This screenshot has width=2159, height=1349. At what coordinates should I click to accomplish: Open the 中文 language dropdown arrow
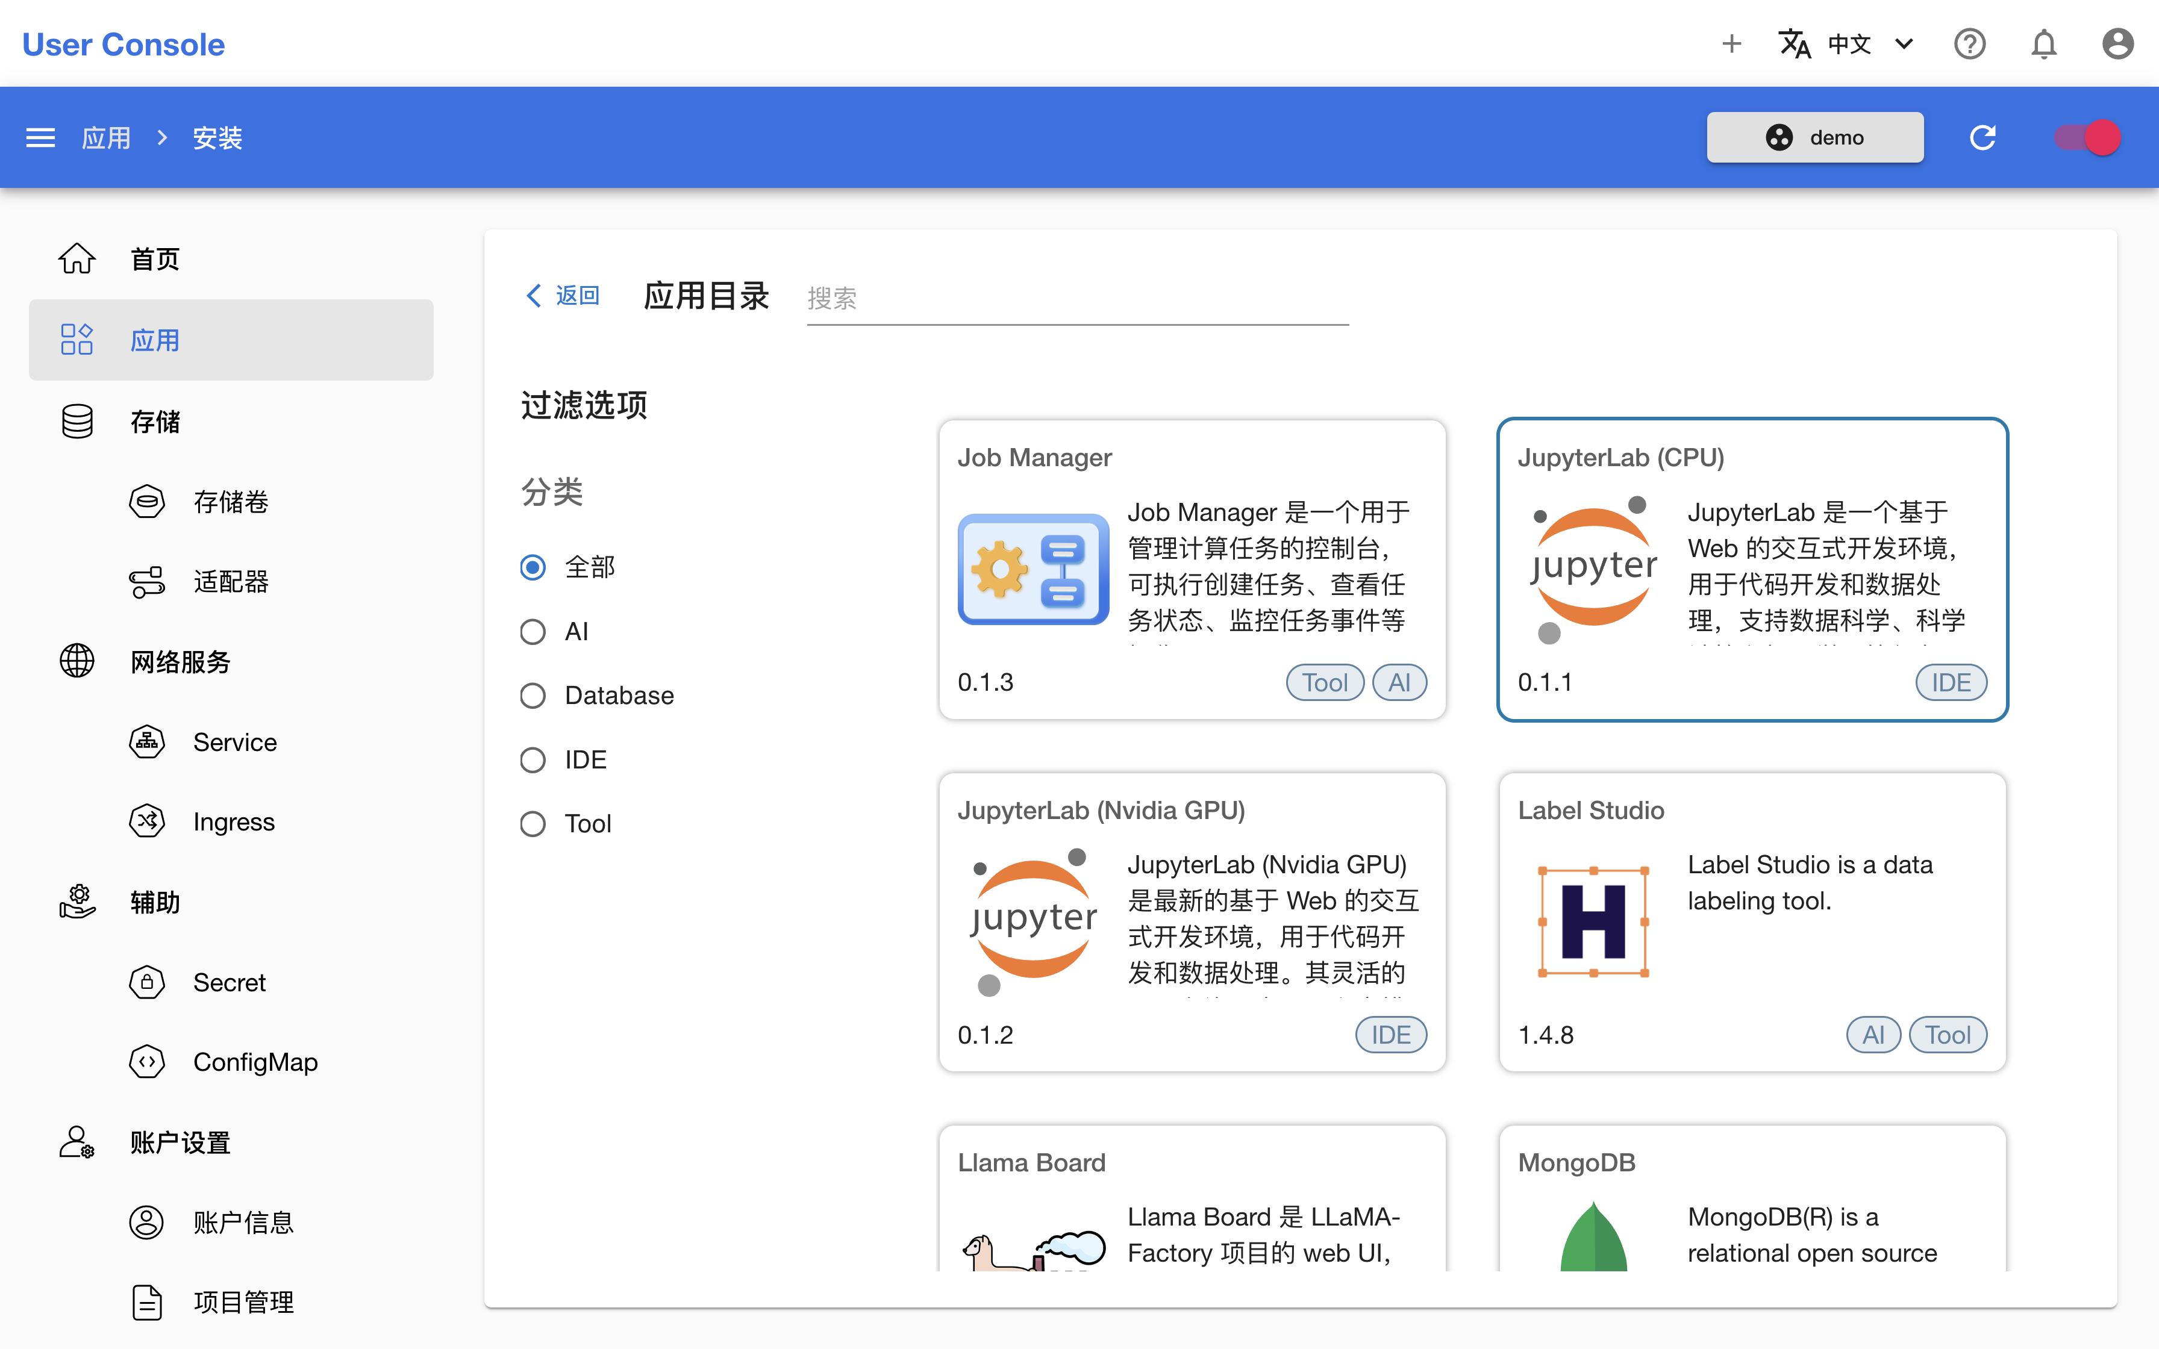tap(1904, 44)
